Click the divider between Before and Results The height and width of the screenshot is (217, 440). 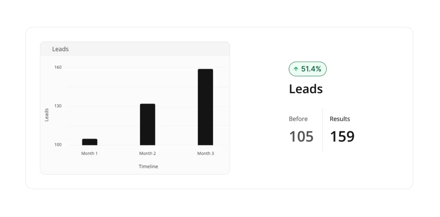point(322,130)
